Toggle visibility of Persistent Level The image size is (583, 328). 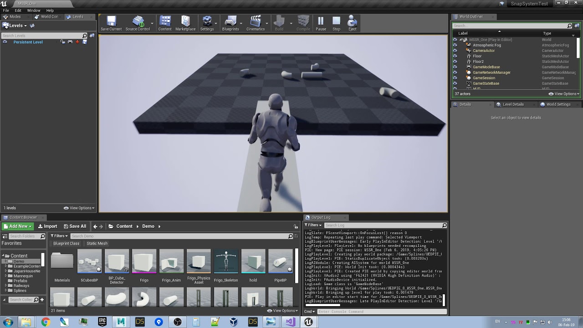tap(5, 42)
